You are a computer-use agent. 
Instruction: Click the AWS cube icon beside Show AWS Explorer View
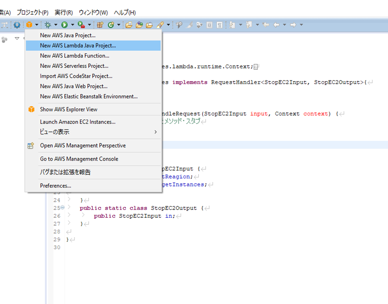(x=32, y=109)
